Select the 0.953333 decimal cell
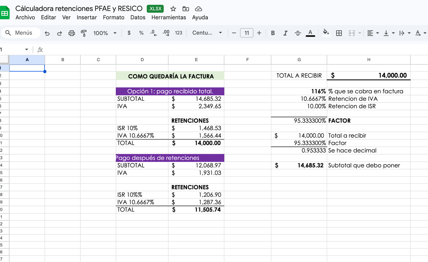Image resolution: width=428 pixels, height=262 pixels. [299, 150]
